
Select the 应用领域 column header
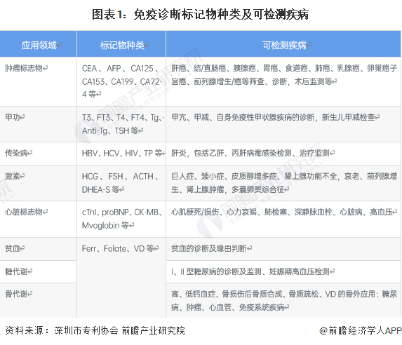(x=38, y=44)
